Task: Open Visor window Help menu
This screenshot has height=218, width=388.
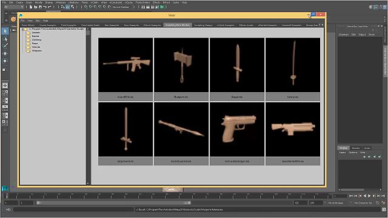Action: [45, 21]
